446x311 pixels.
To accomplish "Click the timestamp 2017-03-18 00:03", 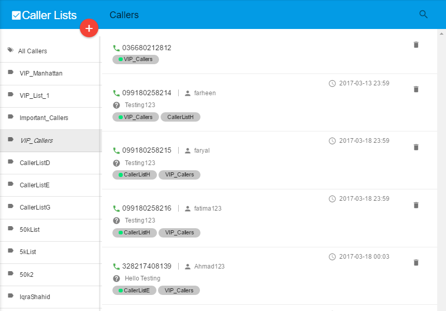I will 364,257.
